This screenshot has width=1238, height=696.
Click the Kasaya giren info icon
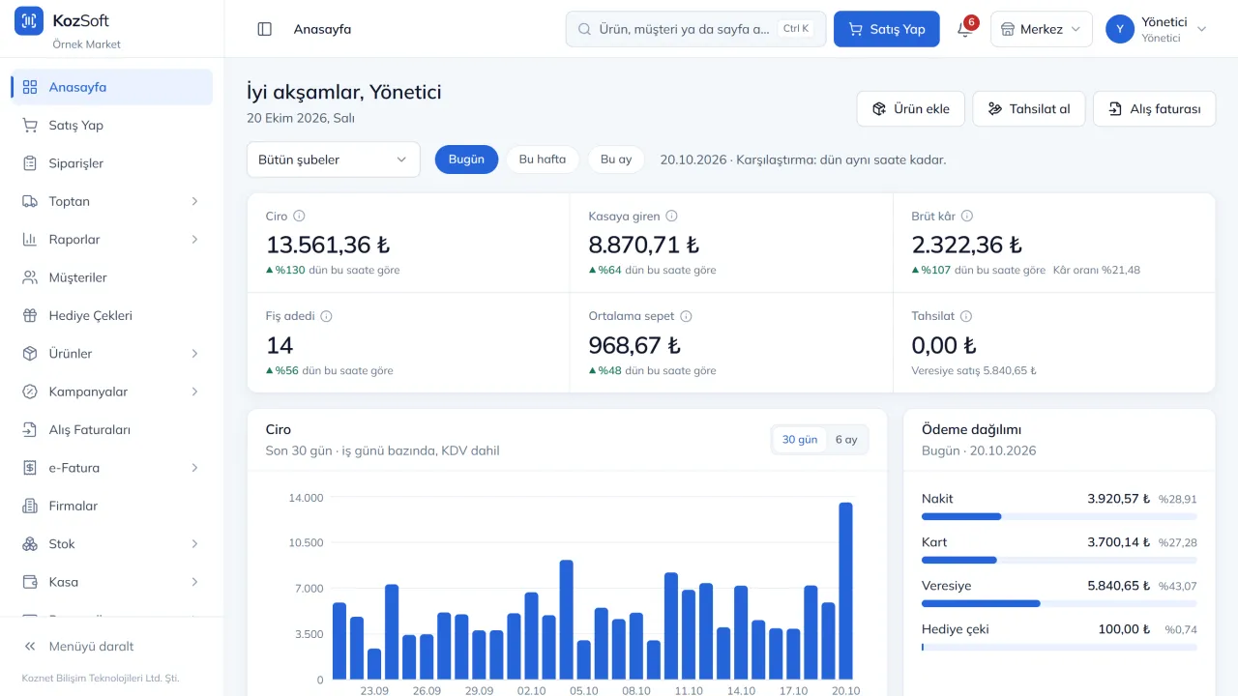tap(671, 217)
